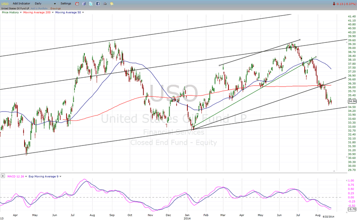Share chart on Twitter

[91, 4]
